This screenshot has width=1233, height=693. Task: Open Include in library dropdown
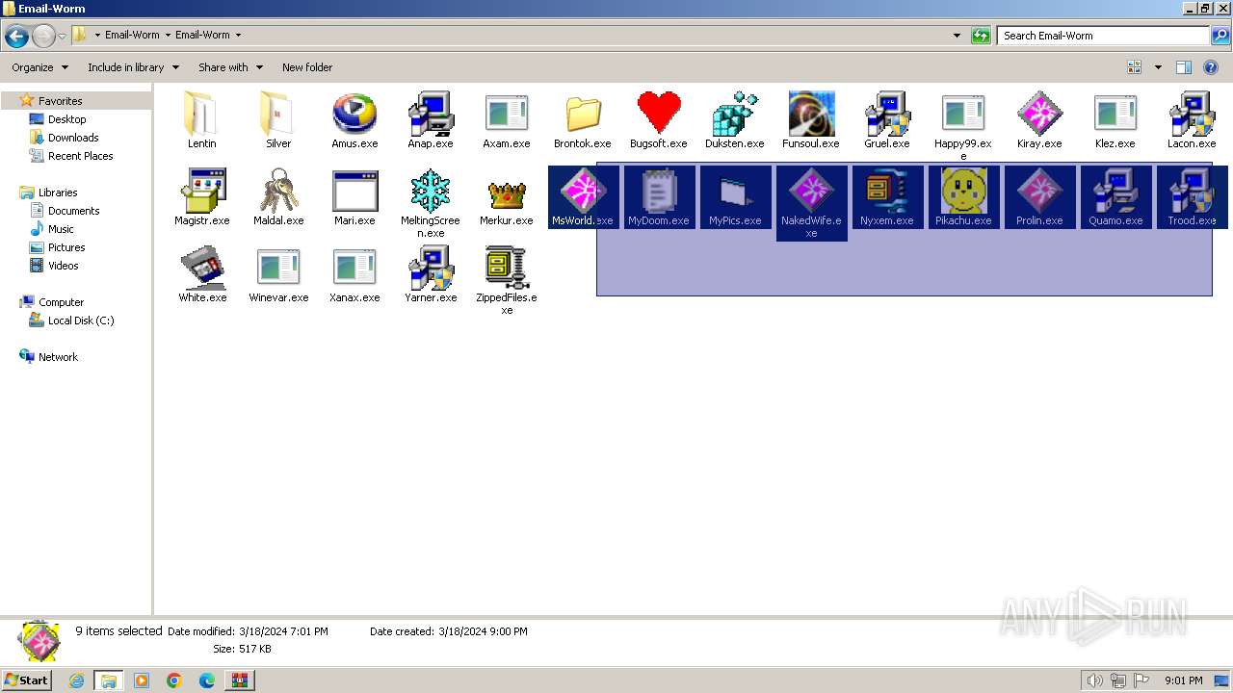click(133, 67)
